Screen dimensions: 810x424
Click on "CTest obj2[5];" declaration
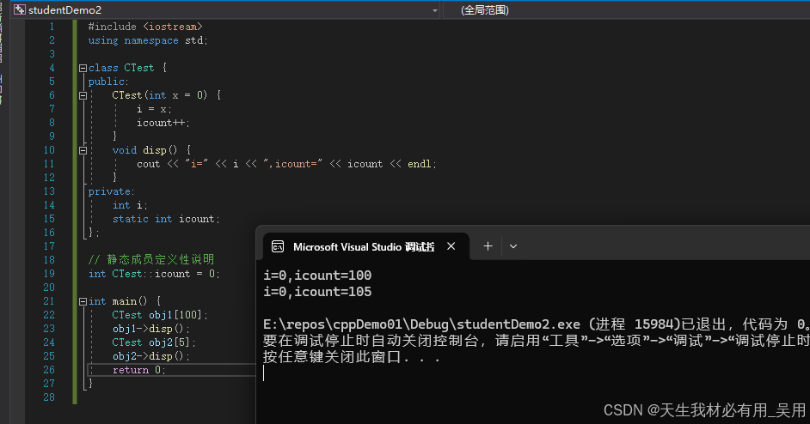[x=154, y=342]
